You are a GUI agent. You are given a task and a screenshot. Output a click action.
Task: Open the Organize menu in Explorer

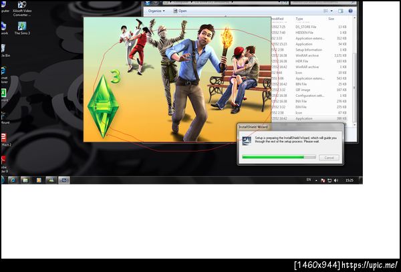click(x=156, y=11)
